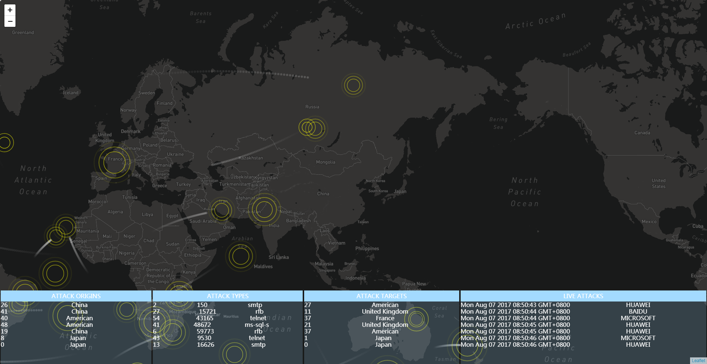The image size is (707, 364).
Task: Select origin row '40 American'
Action: [76, 318]
